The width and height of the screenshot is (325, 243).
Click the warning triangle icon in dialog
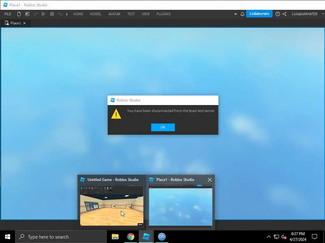[x=116, y=114]
